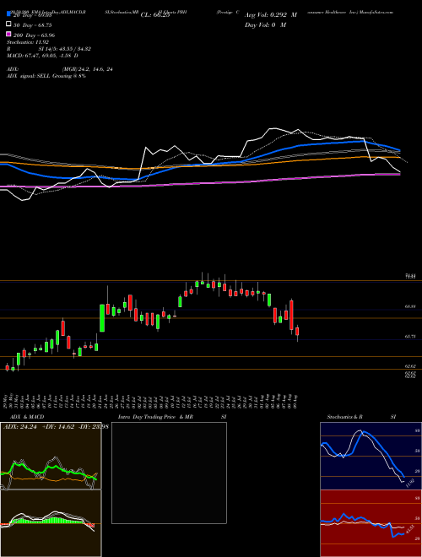Click the ADX 24.24 +DY -DY readout
The height and width of the screenshot is (557, 422).
[x=56, y=426]
